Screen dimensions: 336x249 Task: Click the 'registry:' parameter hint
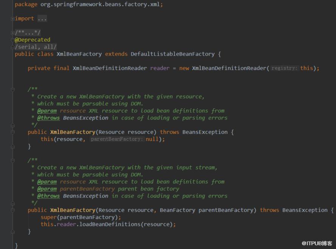284,68
